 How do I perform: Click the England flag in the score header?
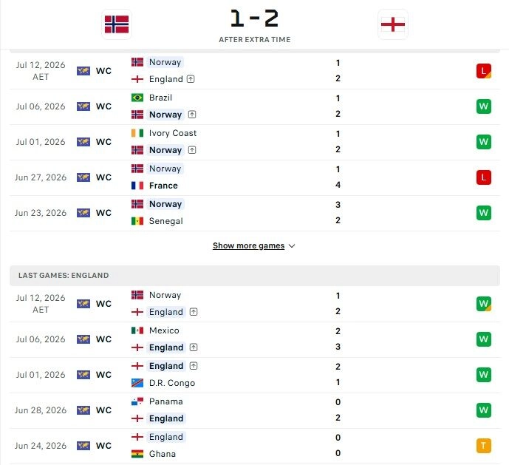pyautogui.click(x=393, y=24)
